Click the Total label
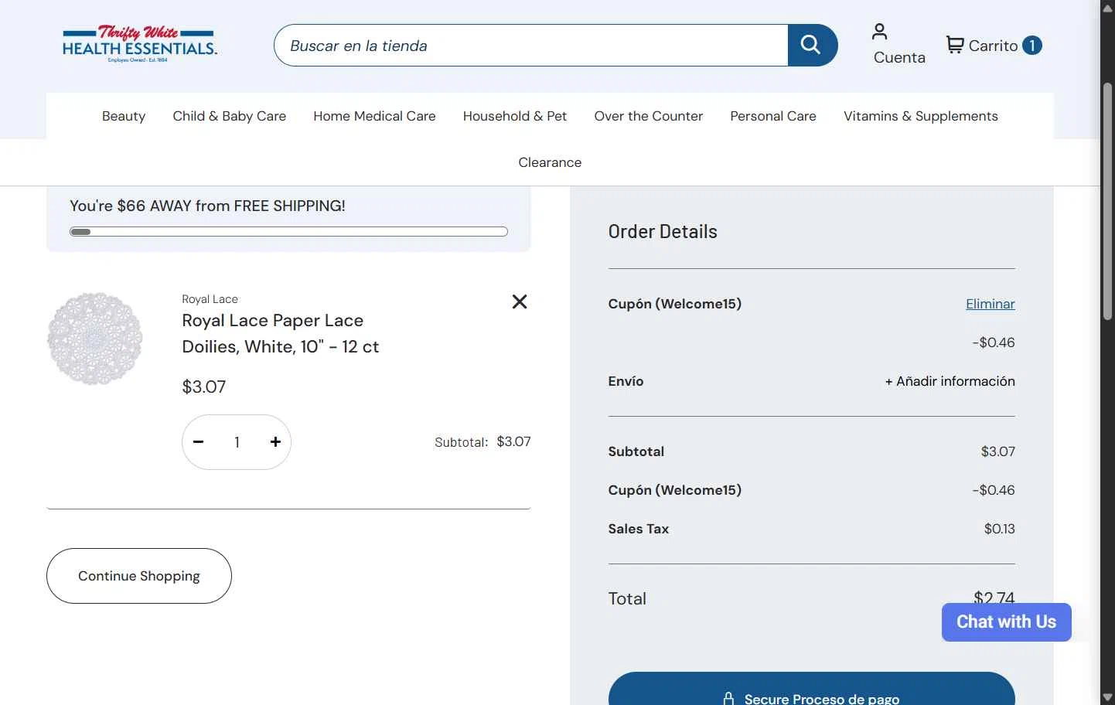The width and height of the screenshot is (1115, 705). coord(627,598)
